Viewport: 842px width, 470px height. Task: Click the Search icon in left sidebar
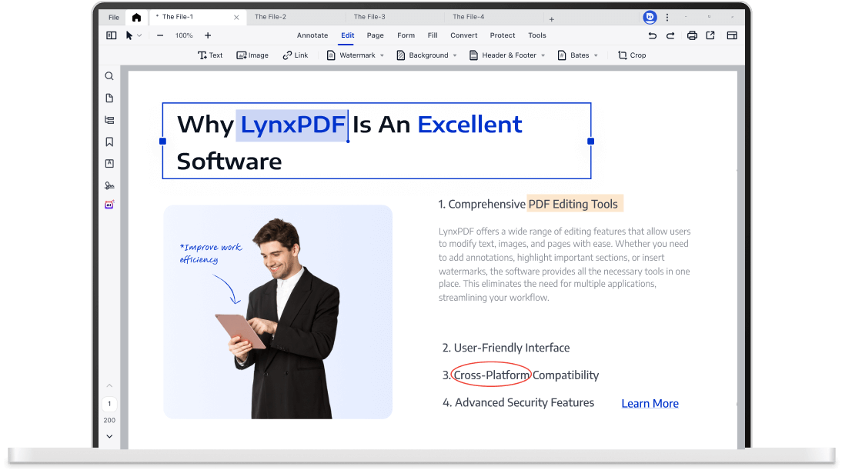pyautogui.click(x=109, y=76)
